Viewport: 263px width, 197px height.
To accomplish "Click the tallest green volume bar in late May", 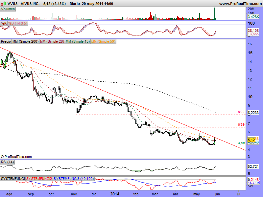I will (214, 14).
